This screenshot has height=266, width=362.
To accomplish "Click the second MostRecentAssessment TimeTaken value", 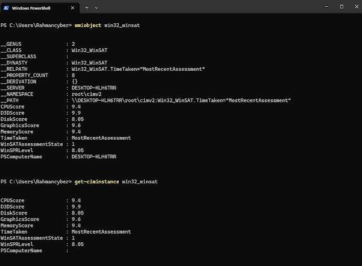I will 101,231.
